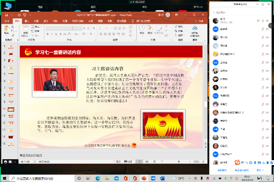Open the More (更多) dropdown in meeting panel
This screenshot has width=274, height=182.
pos(260,170)
